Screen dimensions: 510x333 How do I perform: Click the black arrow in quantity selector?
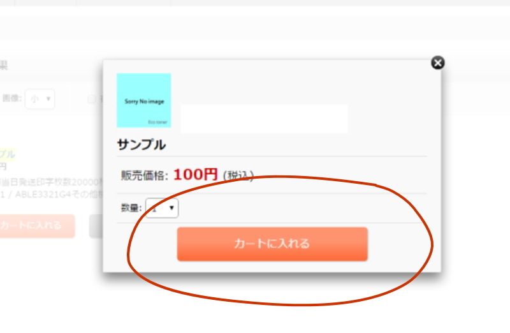(171, 208)
